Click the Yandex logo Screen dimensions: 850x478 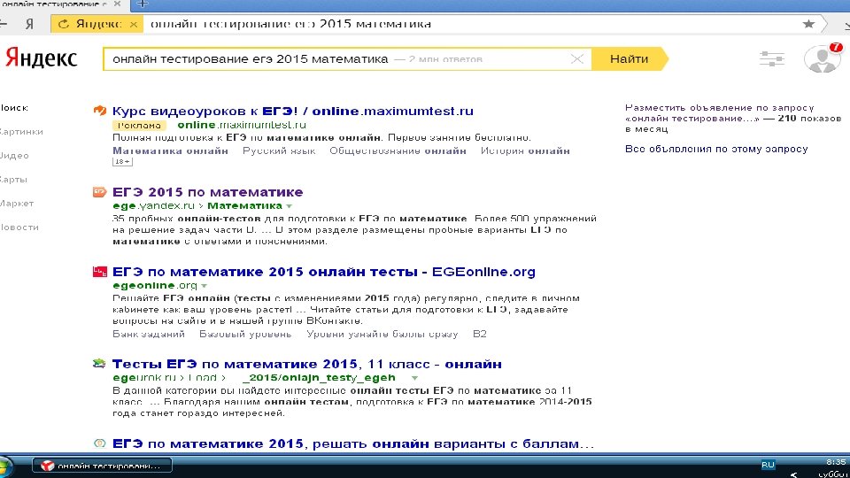point(42,58)
